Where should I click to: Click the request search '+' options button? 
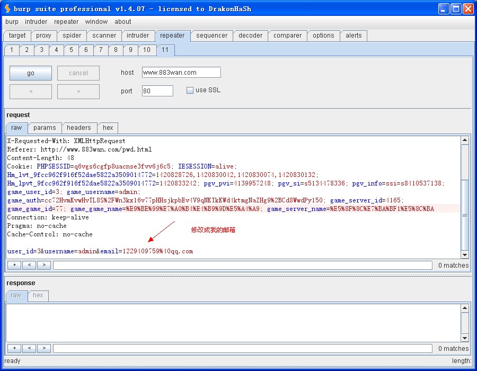[x=14, y=265]
